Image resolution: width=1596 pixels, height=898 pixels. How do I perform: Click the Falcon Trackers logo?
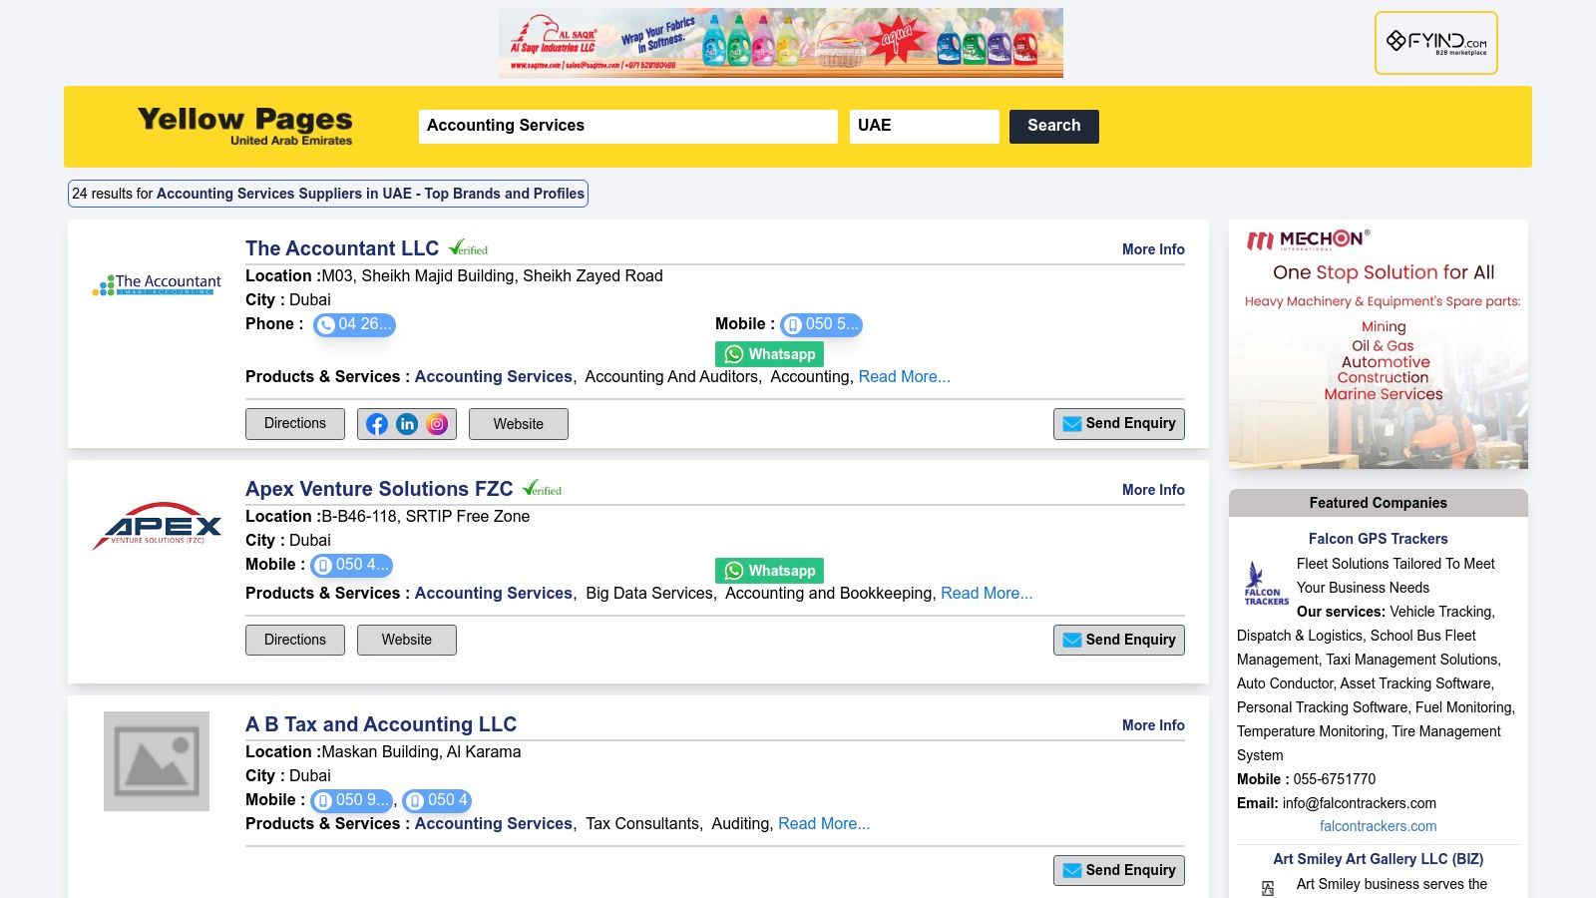pos(1266,584)
